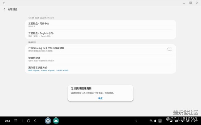Open 键盘快捷键 shortcuts help
201x125 pixels.
(x=100, y=59)
